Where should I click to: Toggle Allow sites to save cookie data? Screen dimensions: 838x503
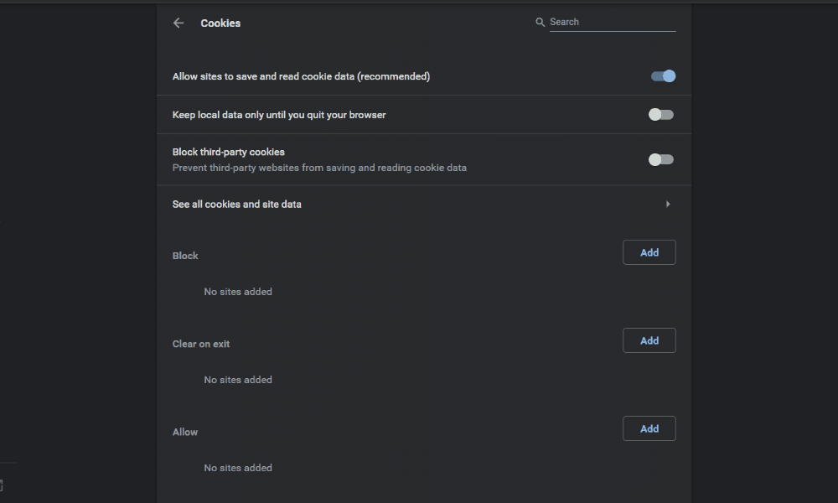coord(663,76)
